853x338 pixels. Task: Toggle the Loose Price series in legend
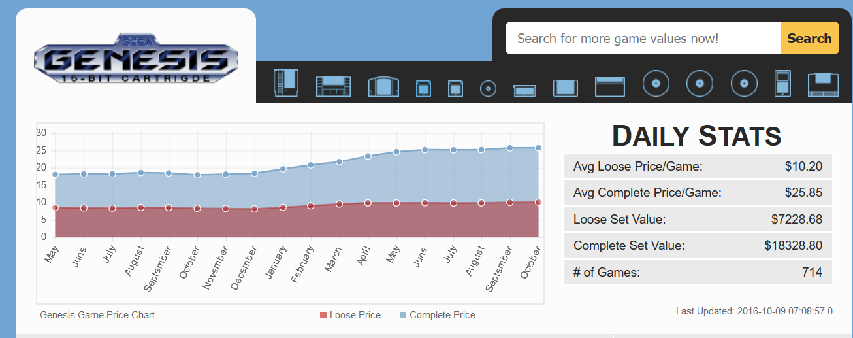pos(355,315)
